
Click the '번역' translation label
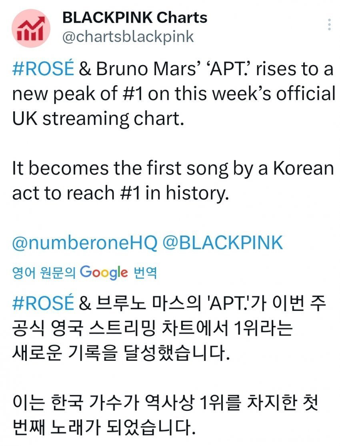pos(144,273)
